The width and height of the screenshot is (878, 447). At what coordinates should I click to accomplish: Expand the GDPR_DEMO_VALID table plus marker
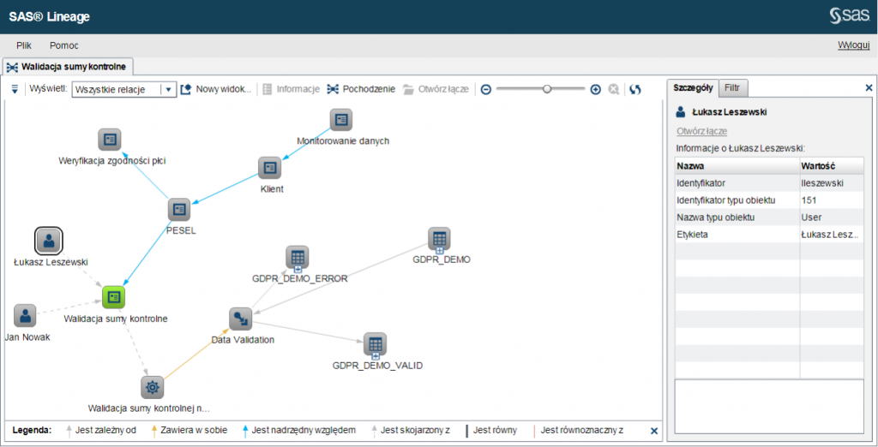click(376, 356)
